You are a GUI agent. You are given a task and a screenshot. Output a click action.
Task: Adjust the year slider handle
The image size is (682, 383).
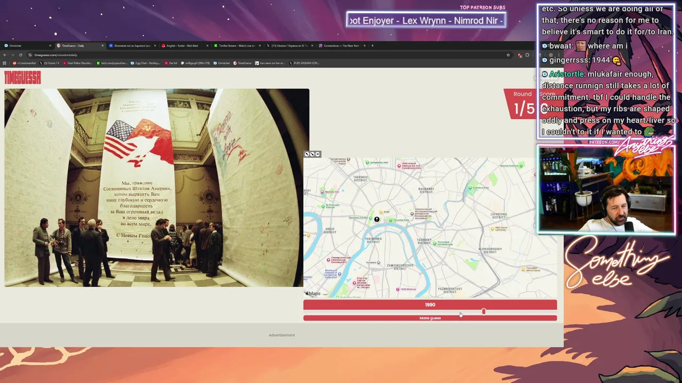484,311
